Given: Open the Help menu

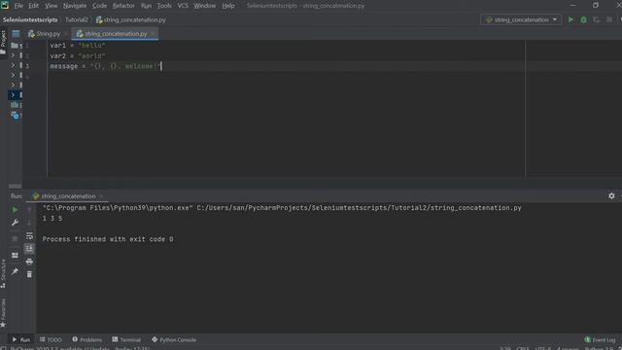Looking at the screenshot, I should point(227,6).
